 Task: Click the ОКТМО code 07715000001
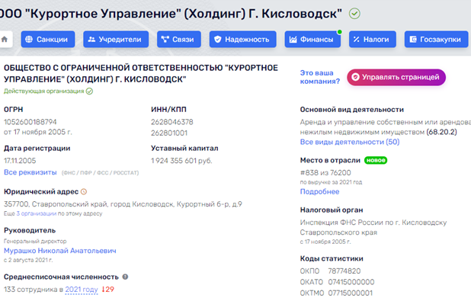click(x=351, y=293)
